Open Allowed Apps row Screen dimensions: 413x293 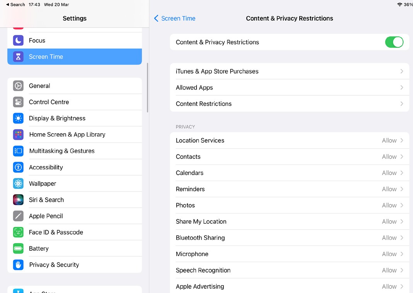click(290, 88)
